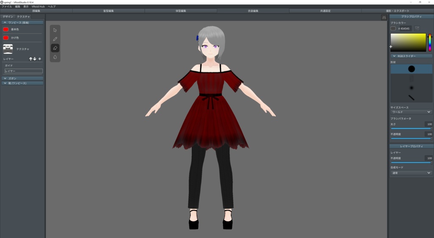
Task: Select the ガイド layer row
Action: pos(23,66)
